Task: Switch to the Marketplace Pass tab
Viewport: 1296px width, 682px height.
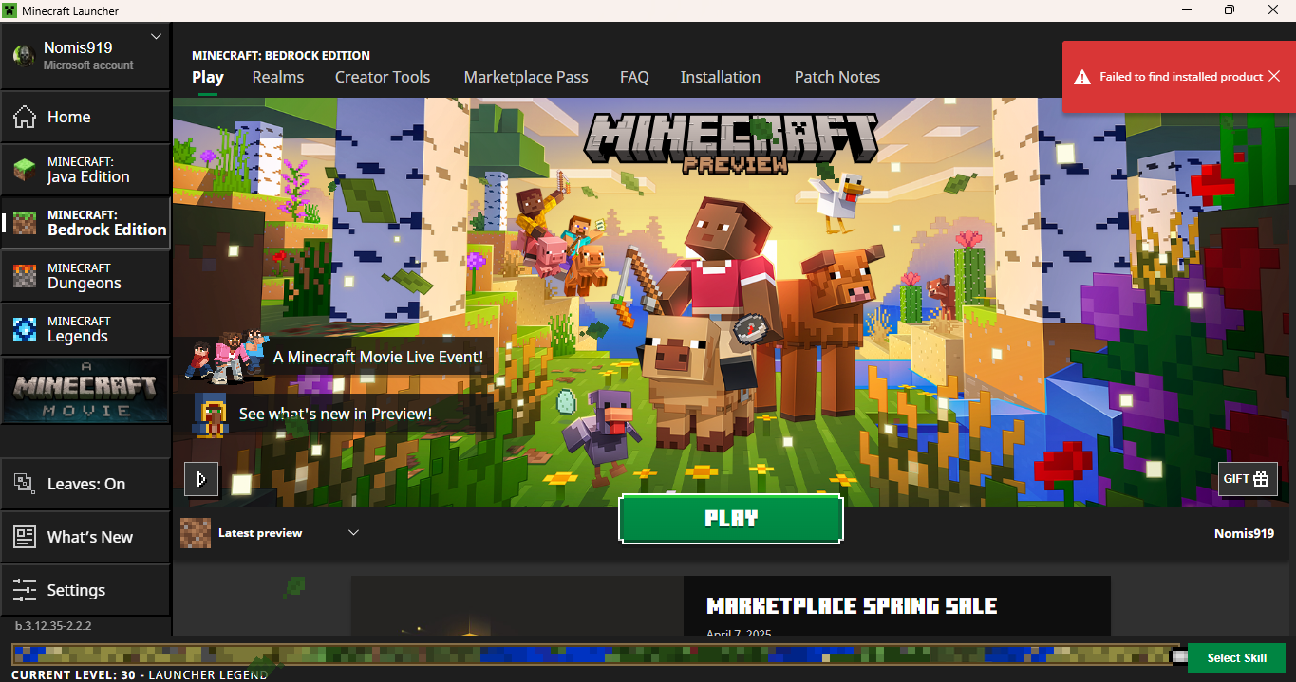Action: click(x=526, y=77)
